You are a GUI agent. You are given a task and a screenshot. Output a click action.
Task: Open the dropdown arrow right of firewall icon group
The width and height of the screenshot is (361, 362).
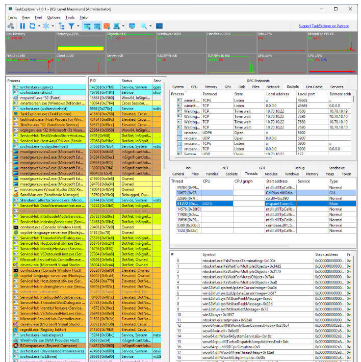[x=123, y=26]
